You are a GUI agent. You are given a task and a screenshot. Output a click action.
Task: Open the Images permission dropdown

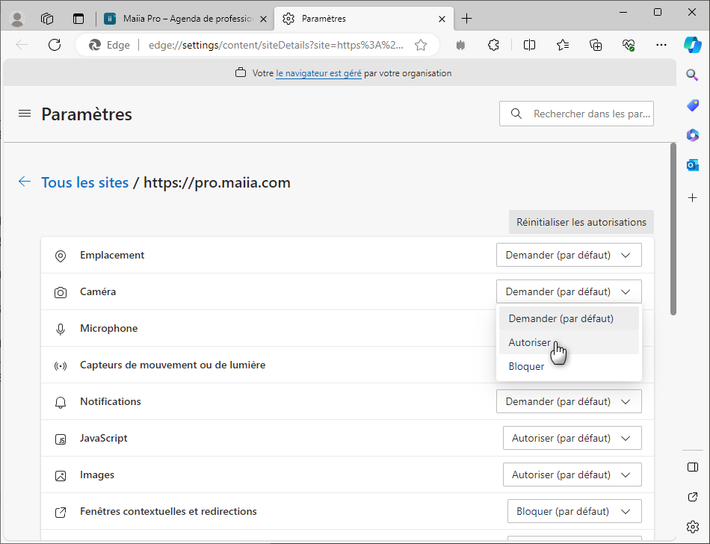pyautogui.click(x=572, y=475)
